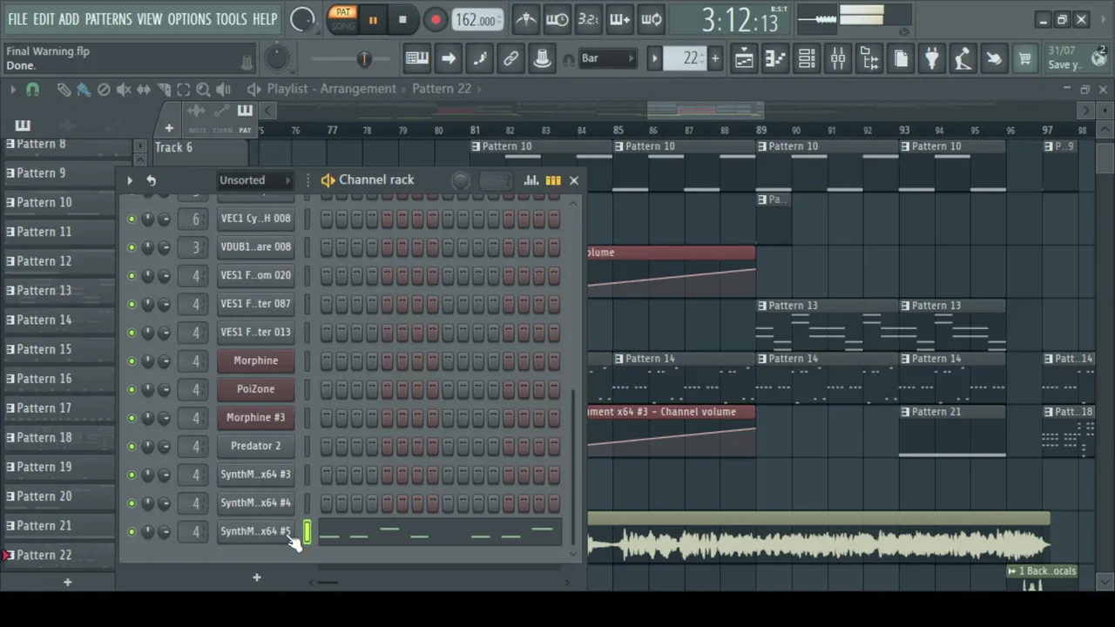Open the Playlist - Arrangement breadcrumb menu
Screen dimensions: 1115x627
331,89
